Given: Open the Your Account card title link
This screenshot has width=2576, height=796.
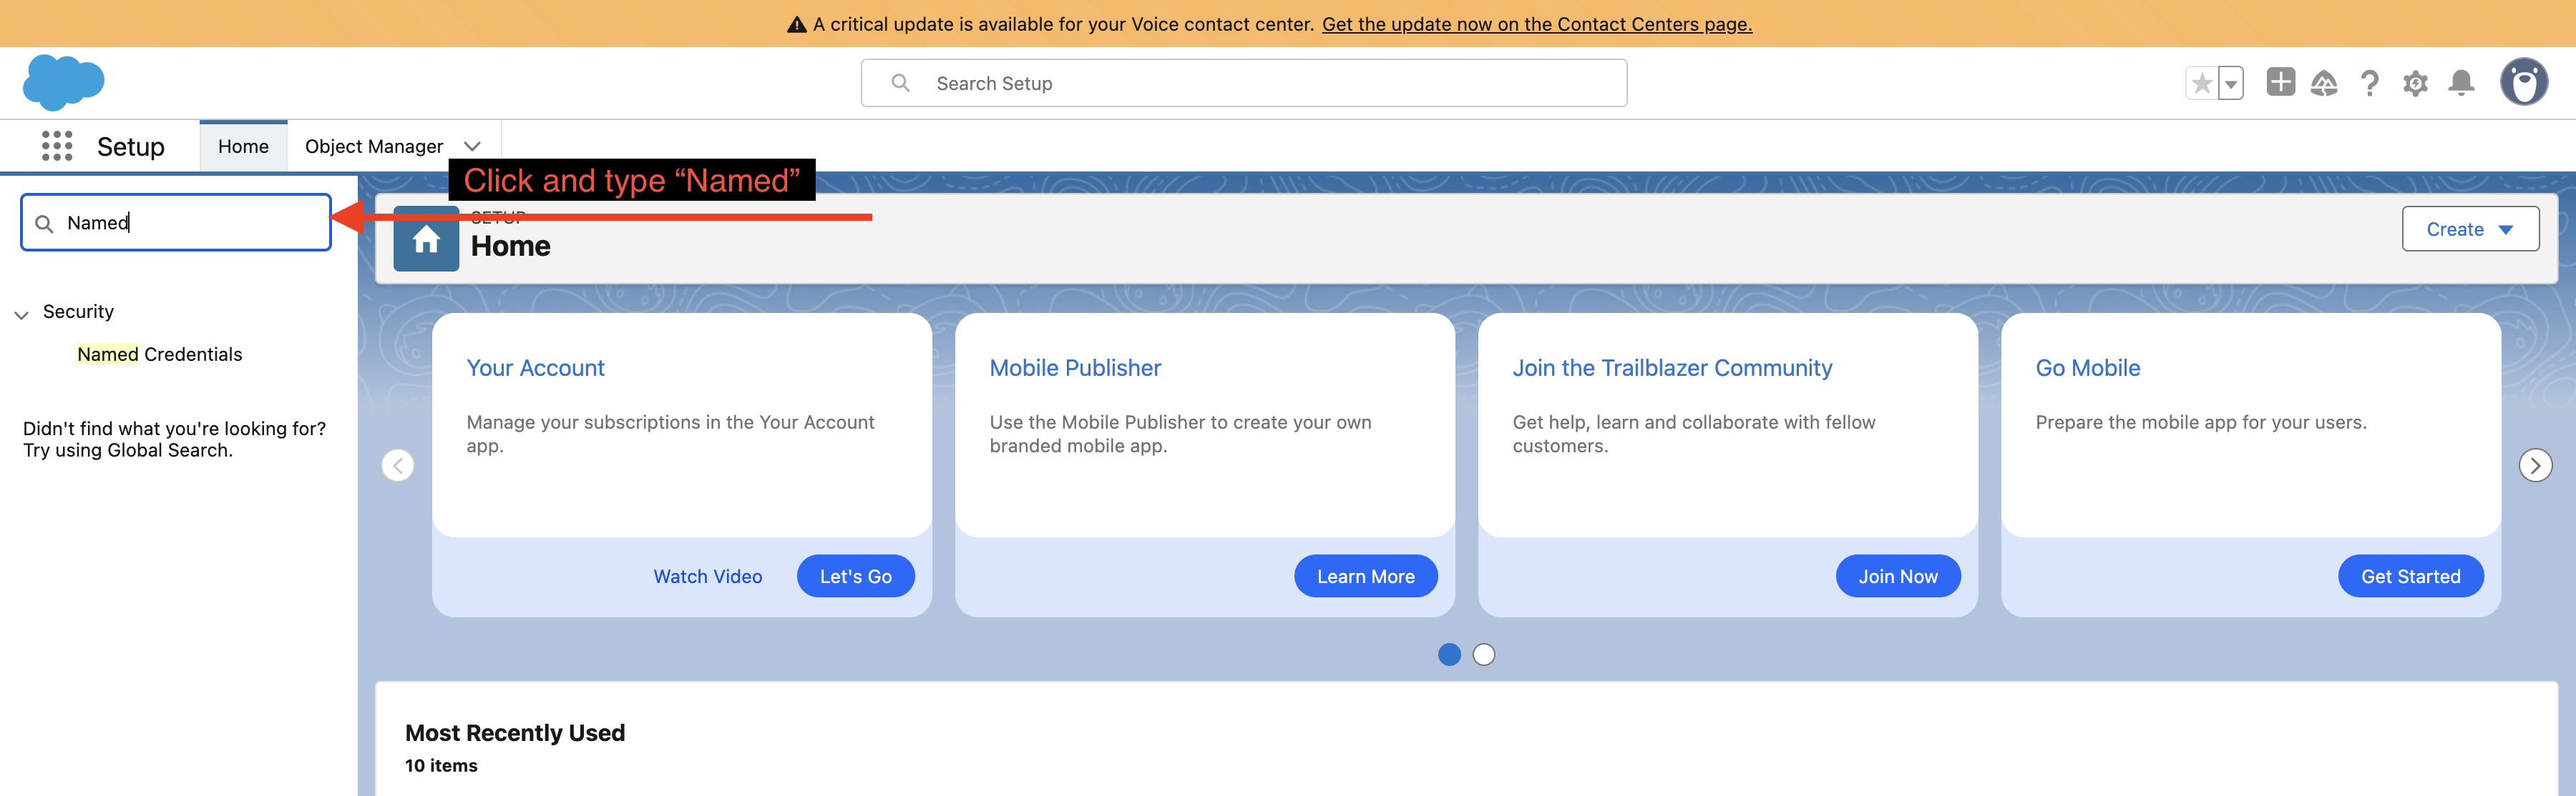Looking at the screenshot, I should point(535,367).
